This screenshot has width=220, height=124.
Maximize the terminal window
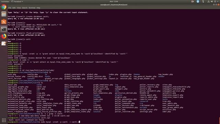click(x=216, y=4)
